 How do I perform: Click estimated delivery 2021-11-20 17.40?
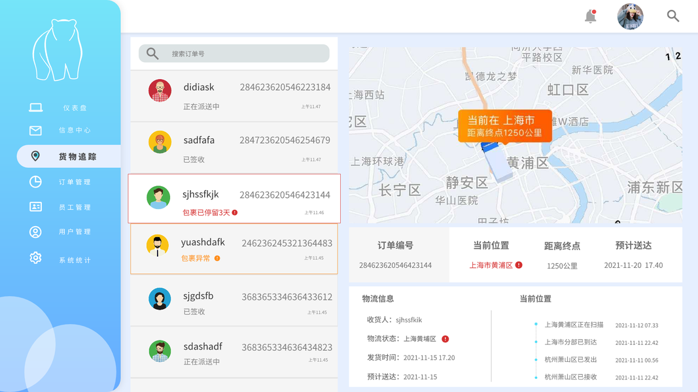tap(633, 265)
